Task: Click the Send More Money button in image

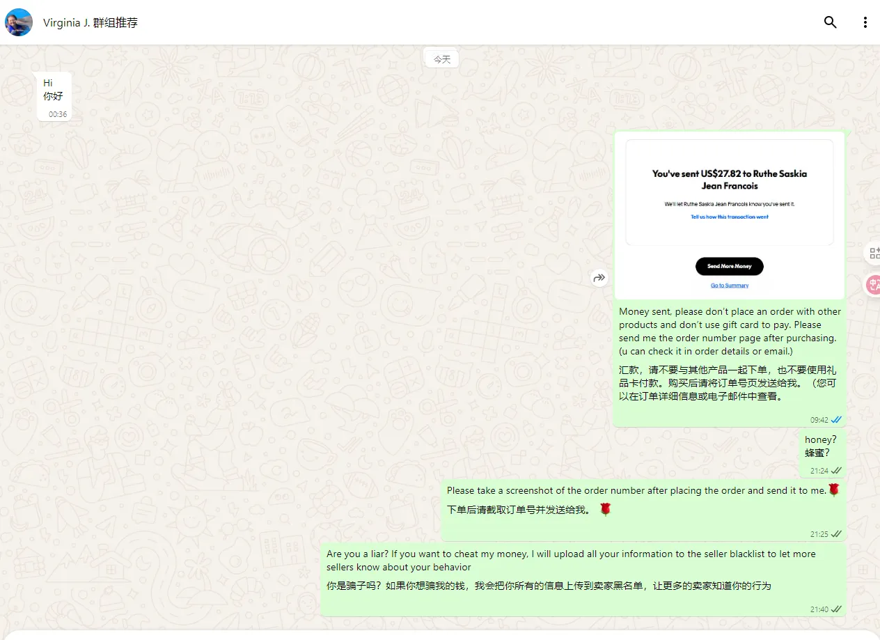Action: (729, 266)
